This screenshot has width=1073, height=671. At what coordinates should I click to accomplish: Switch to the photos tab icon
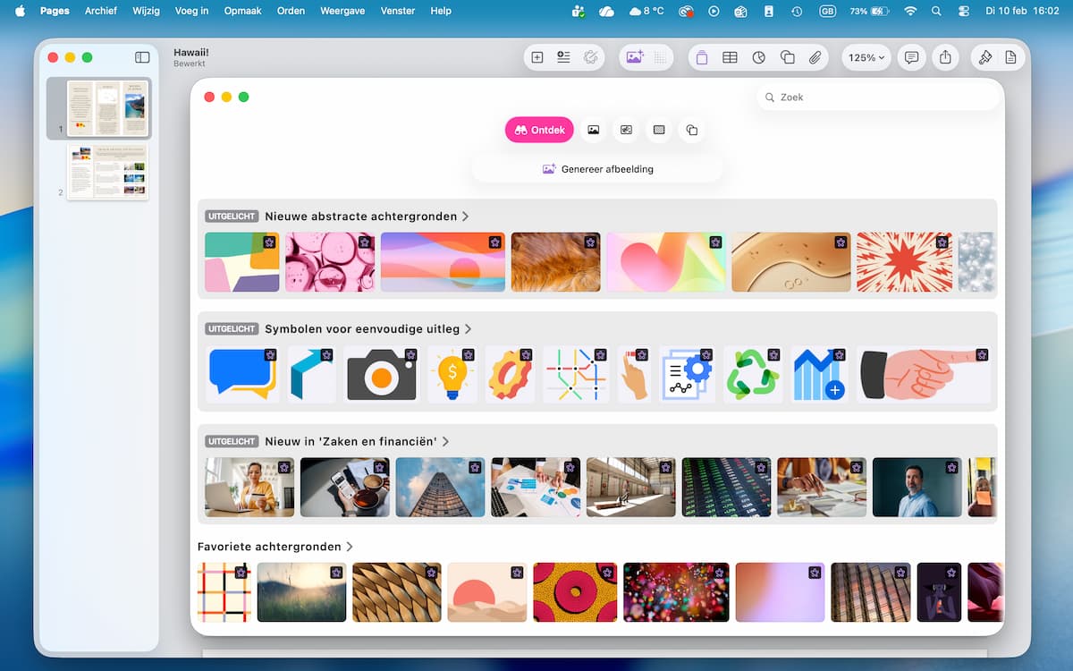coord(593,130)
